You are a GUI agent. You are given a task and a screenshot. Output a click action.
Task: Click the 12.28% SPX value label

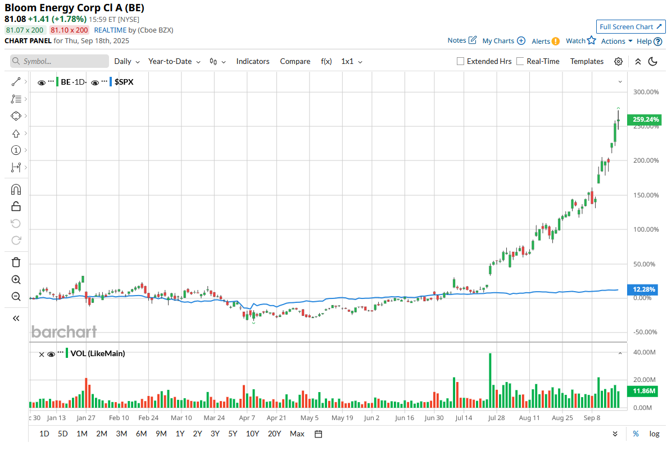pyautogui.click(x=643, y=289)
